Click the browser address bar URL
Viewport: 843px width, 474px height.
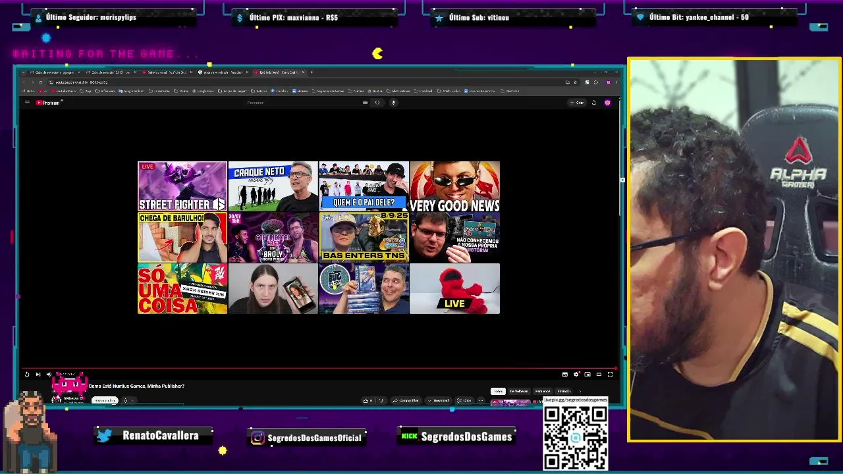80,82
